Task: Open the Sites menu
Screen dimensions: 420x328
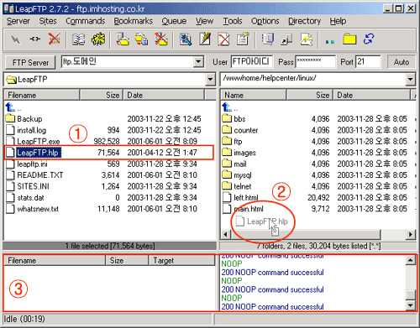Action: tap(48, 21)
